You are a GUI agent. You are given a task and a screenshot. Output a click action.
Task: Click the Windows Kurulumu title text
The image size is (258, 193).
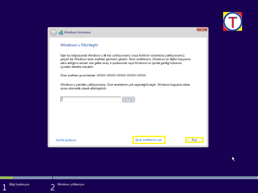tap(77, 32)
